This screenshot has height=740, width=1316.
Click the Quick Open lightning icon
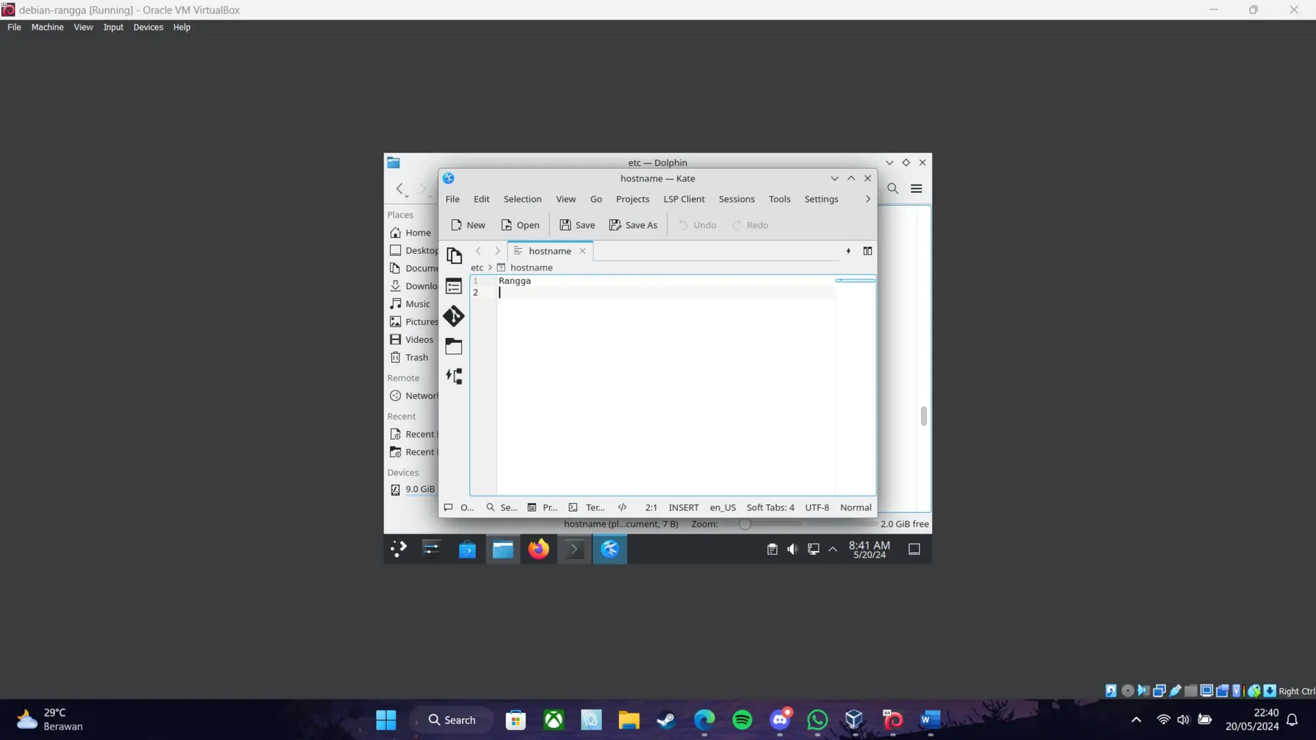coord(848,251)
